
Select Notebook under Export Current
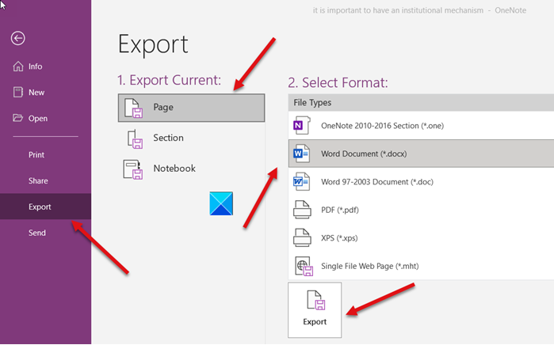tap(174, 169)
